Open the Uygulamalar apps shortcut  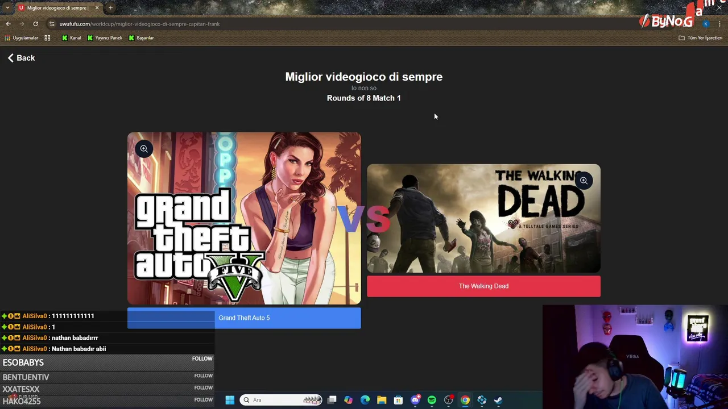click(x=22, y=38)
